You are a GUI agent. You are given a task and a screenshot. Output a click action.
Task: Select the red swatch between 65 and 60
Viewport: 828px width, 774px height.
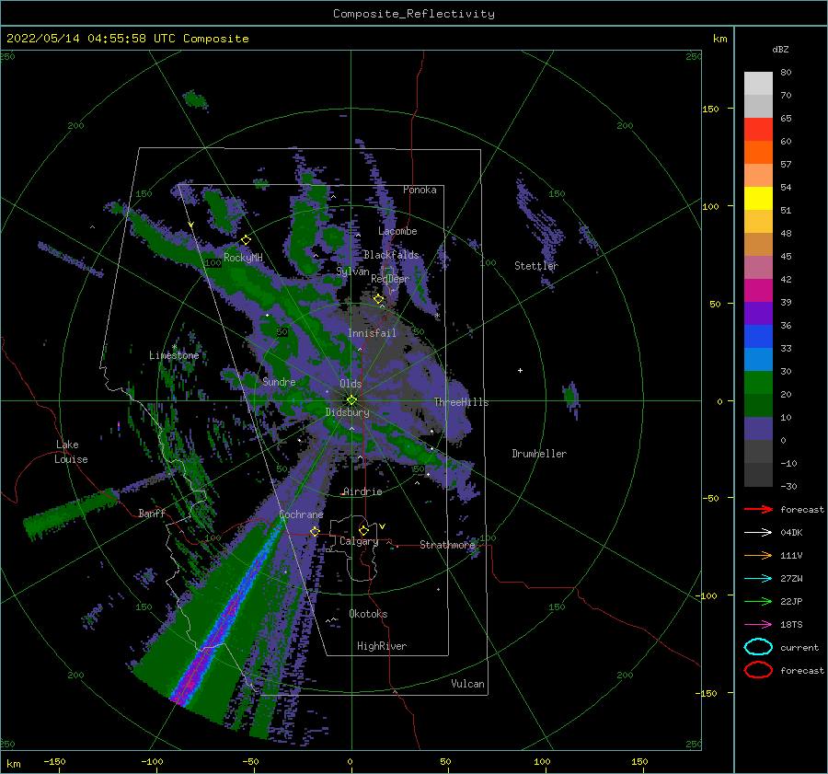[x=758, y=130]
